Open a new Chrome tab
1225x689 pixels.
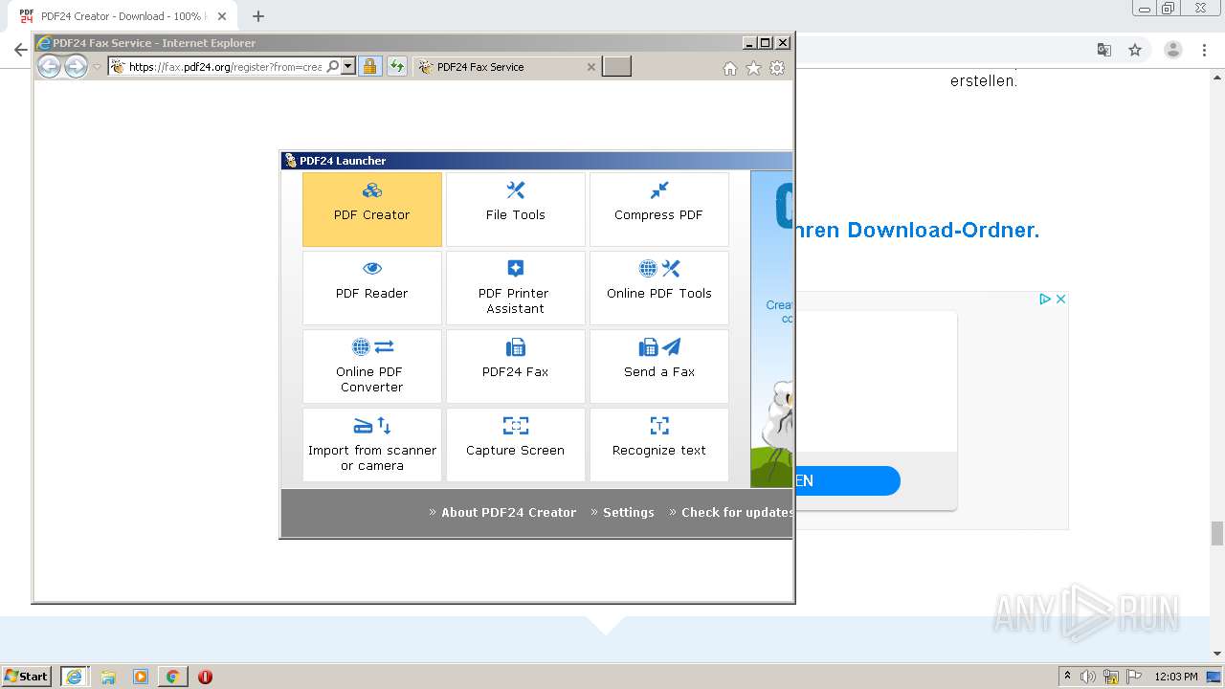pos(257,16)
